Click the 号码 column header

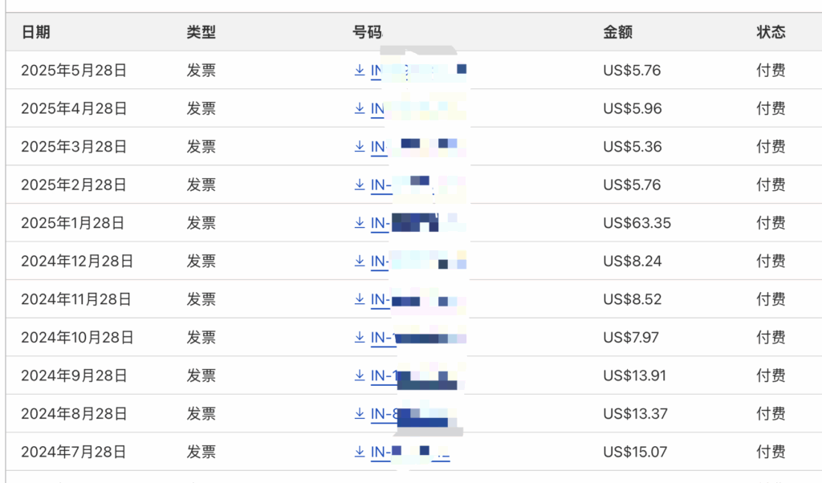[x=368, y=32]
